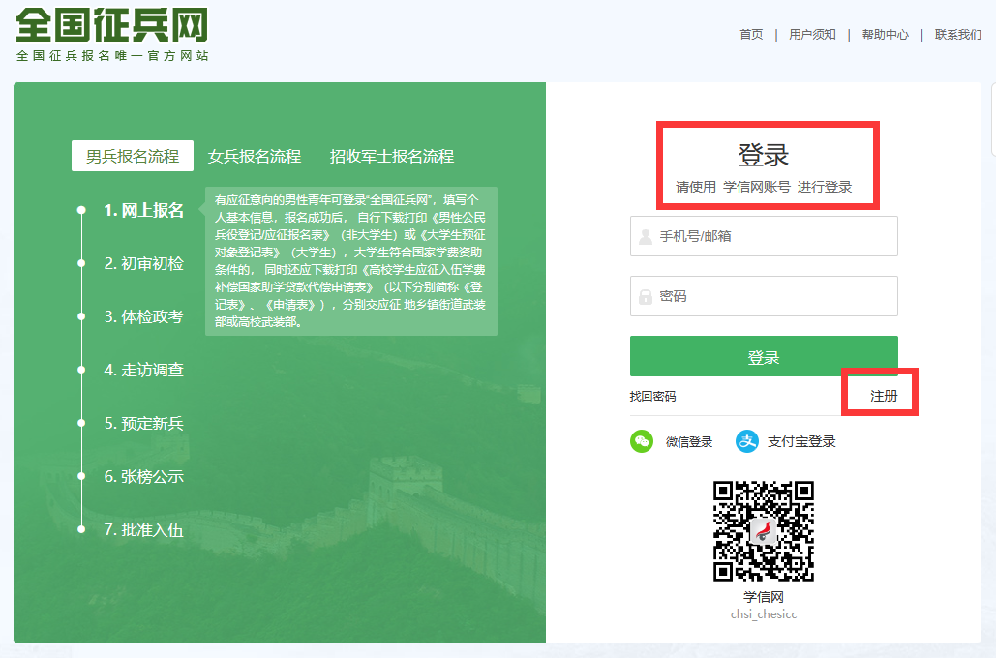Click the 全国征兵报名唯一官方网站 tagline
Viewport: 996px width, 658px height.
pos(112,56)
